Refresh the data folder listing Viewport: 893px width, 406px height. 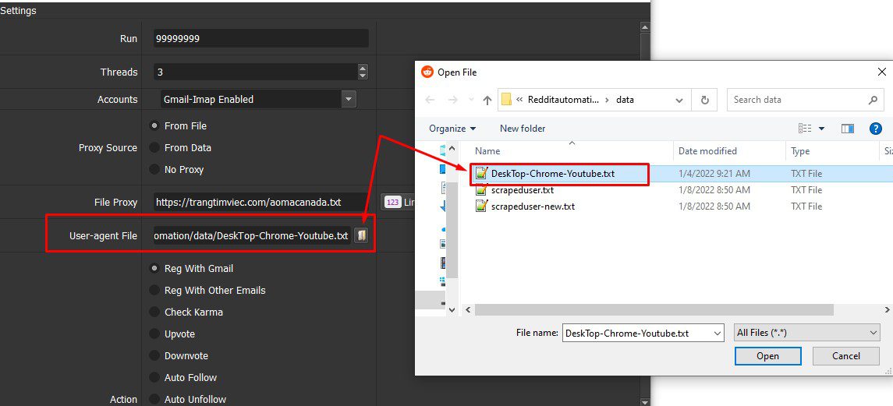704,100
